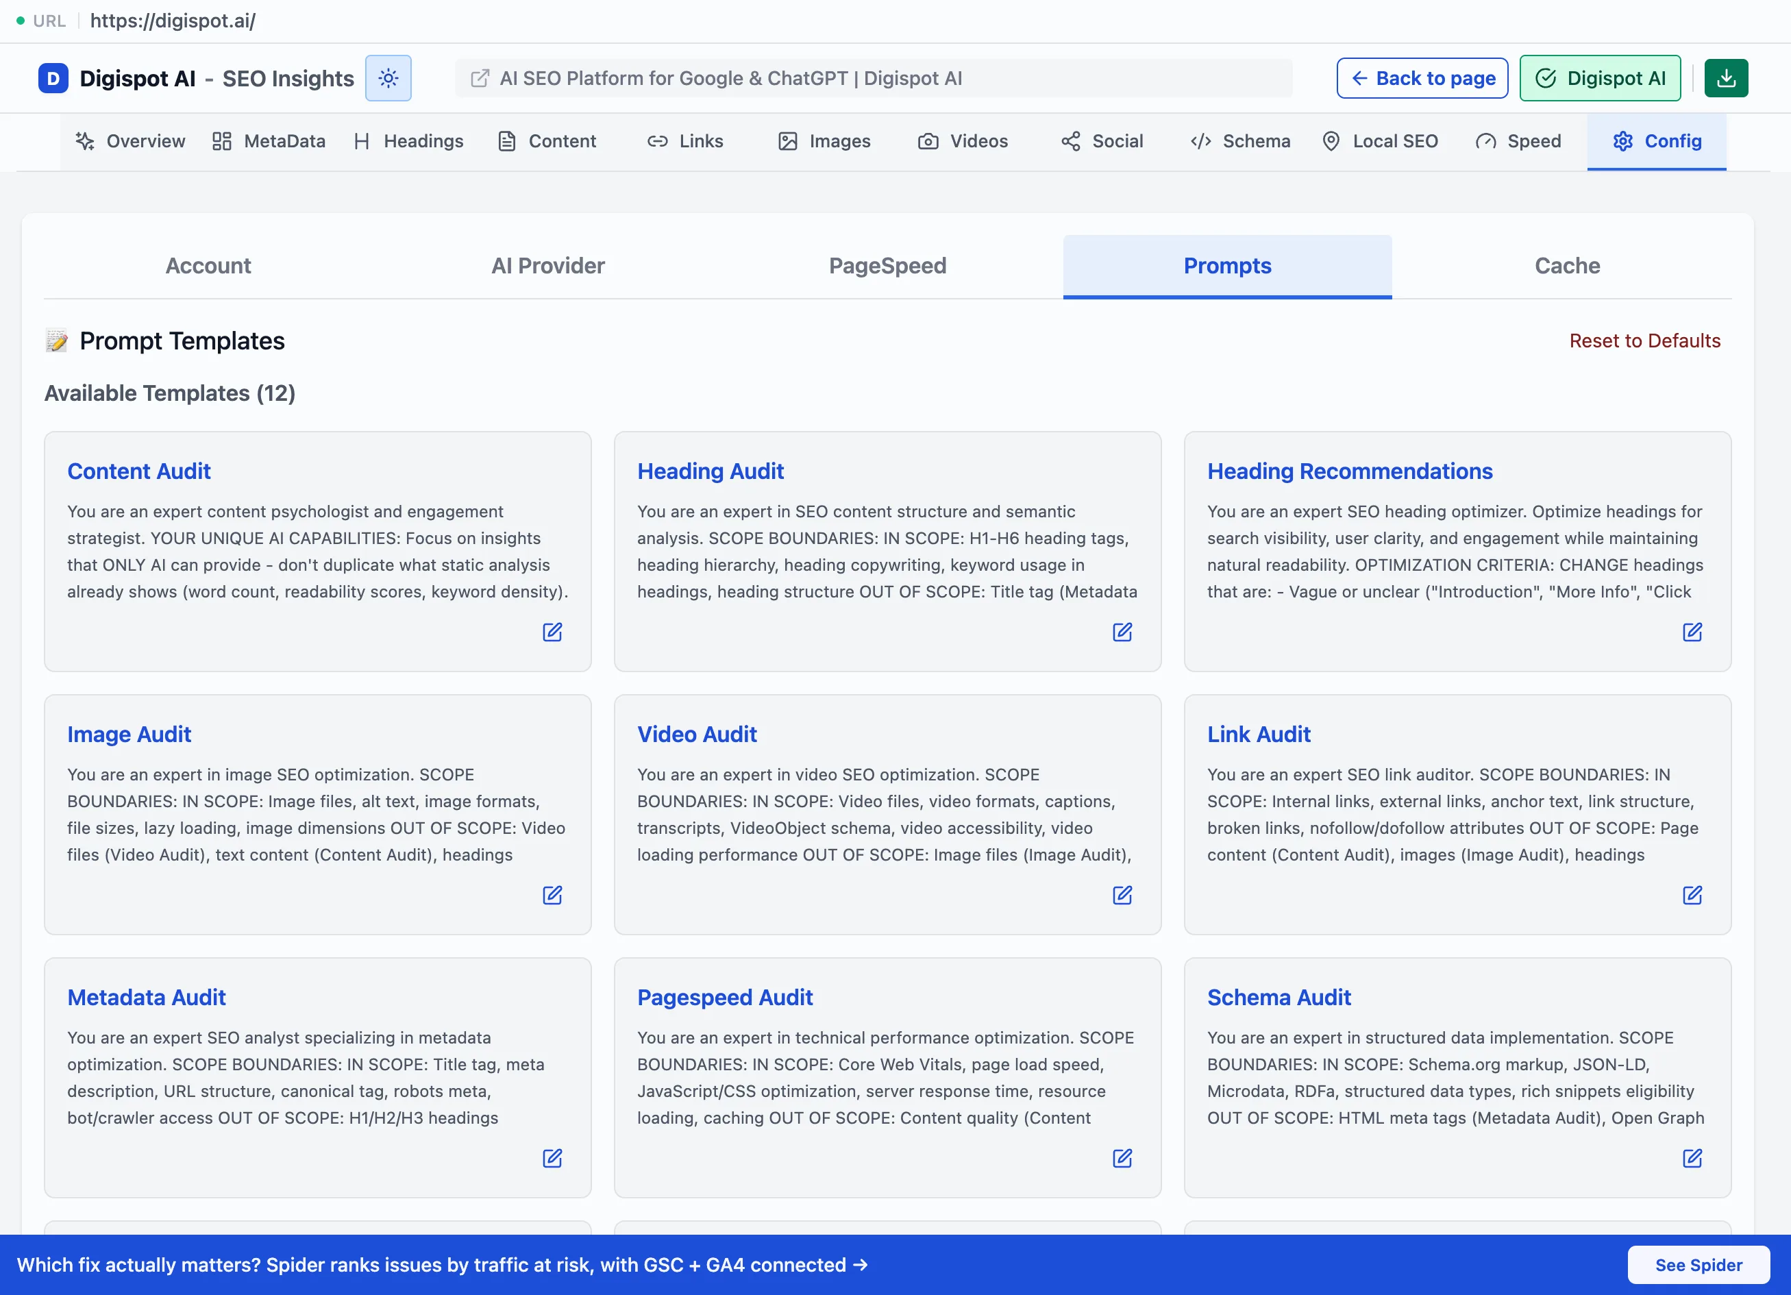Edit the Content Audit template
Viewport: 1791px width, 1295px height.
(x=552, y=632)
